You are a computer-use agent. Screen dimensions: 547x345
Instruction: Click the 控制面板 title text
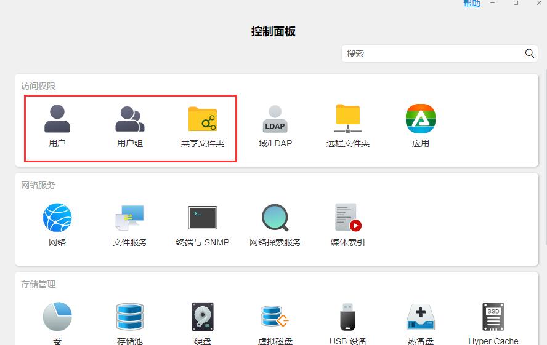pos(273,31)
